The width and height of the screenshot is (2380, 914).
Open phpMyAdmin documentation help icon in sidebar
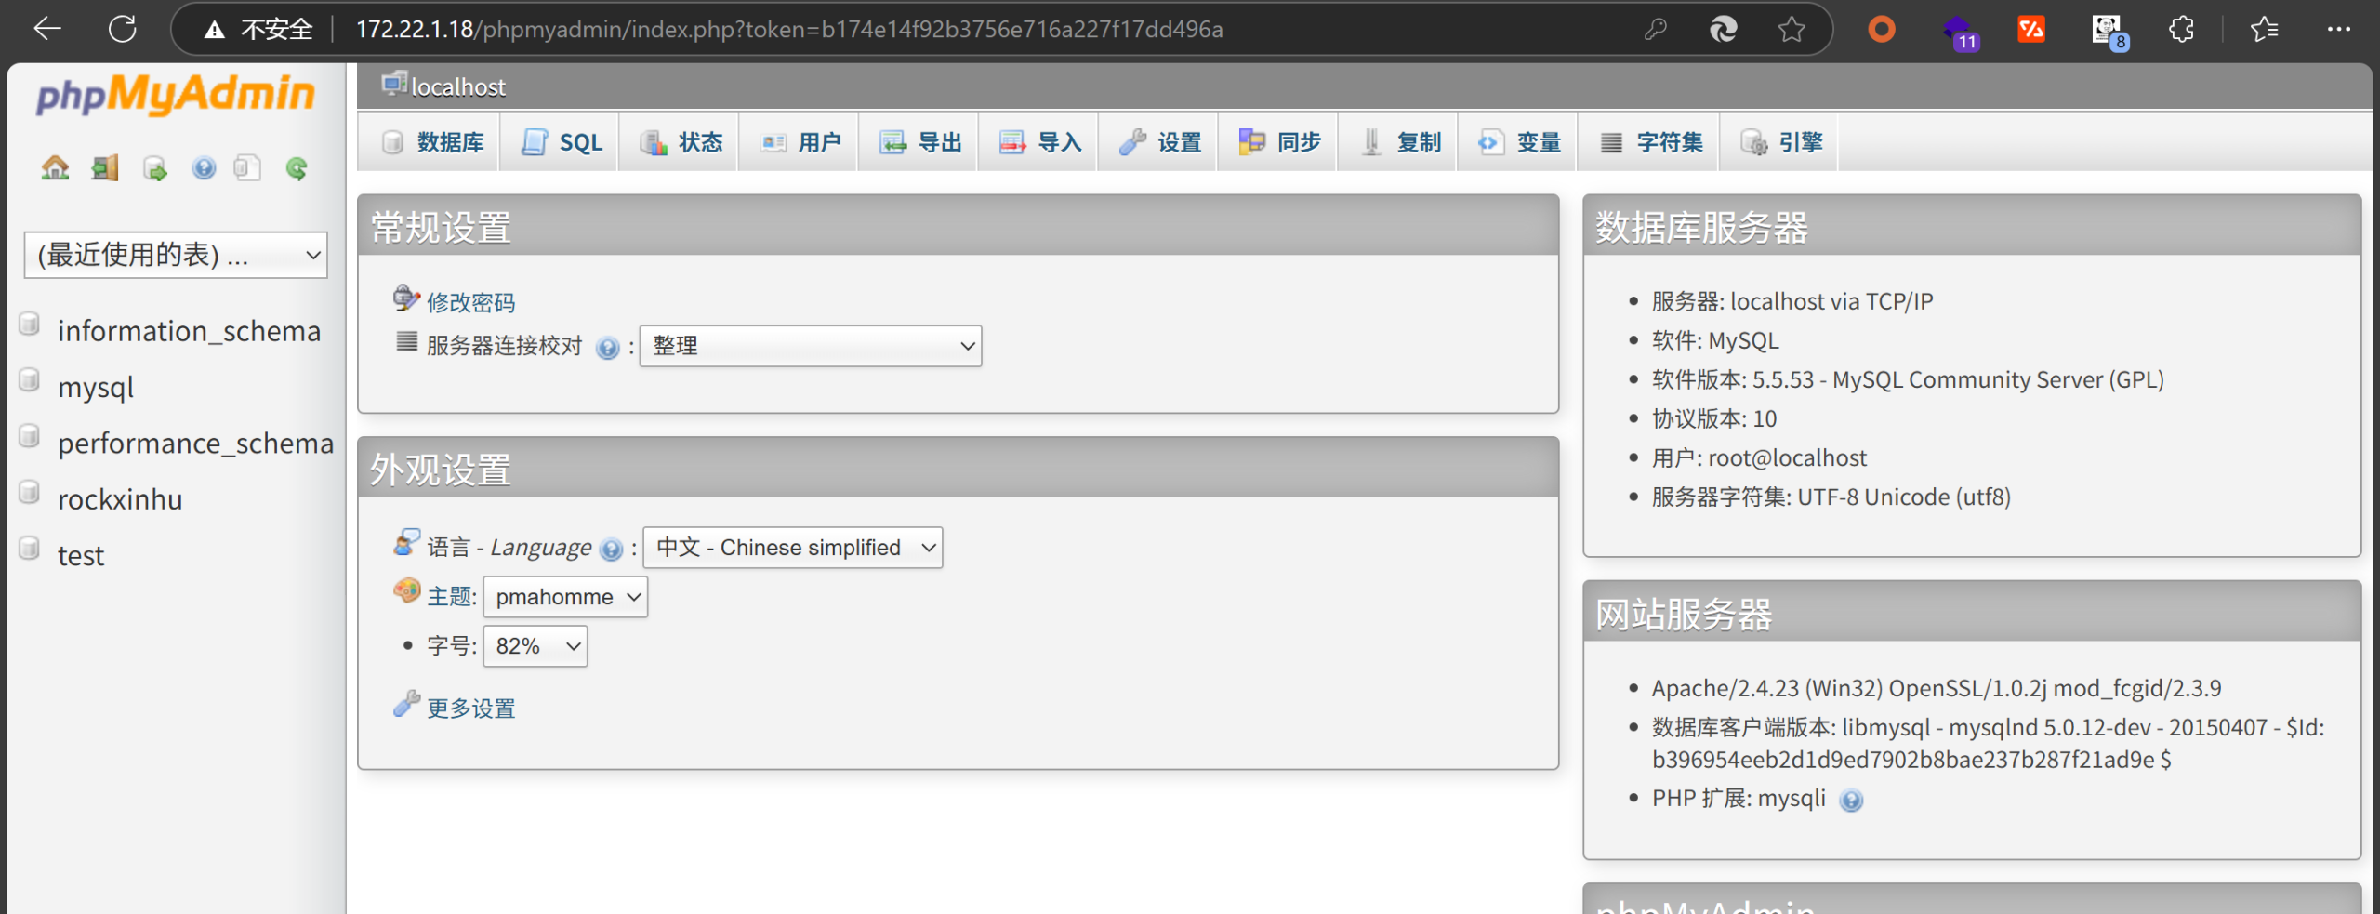tap(204, 168)
